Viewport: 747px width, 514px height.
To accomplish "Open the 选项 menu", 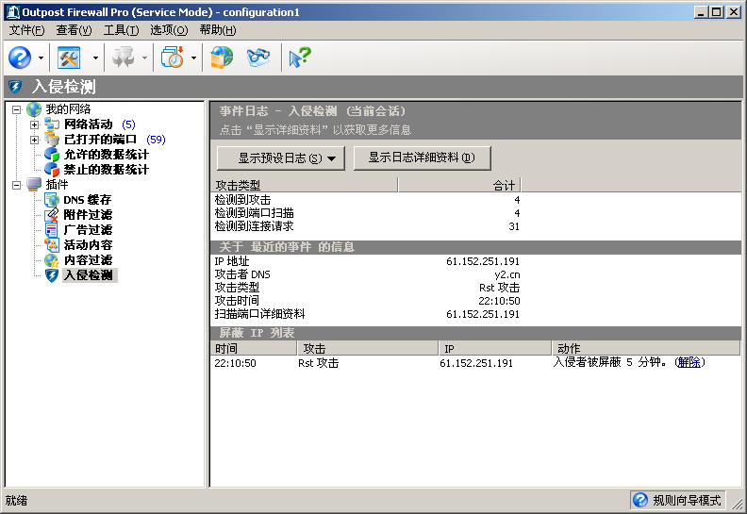I will coord(169,30).
